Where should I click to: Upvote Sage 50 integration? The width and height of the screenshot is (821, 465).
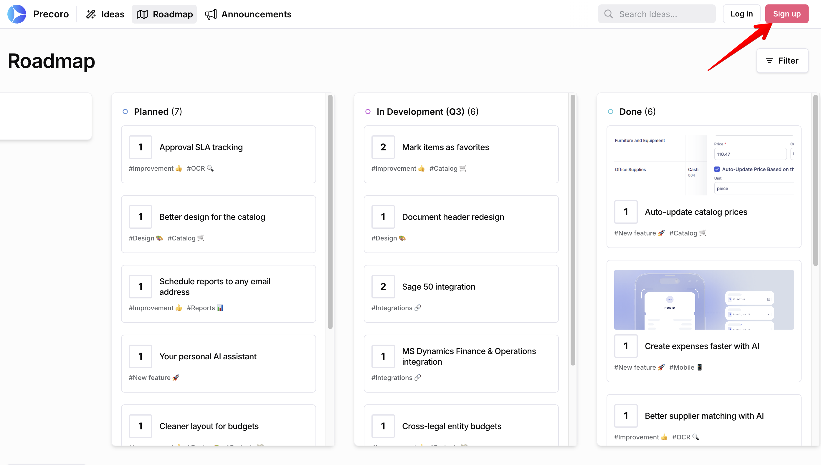(383, 287)
